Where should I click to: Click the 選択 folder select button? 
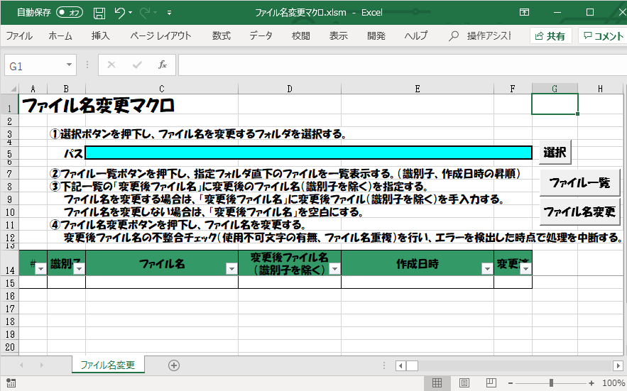[555, 153]
